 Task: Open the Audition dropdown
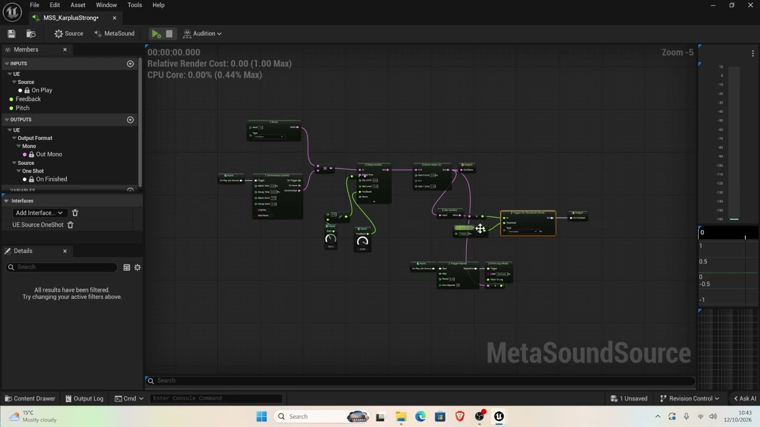coord(202,34)
